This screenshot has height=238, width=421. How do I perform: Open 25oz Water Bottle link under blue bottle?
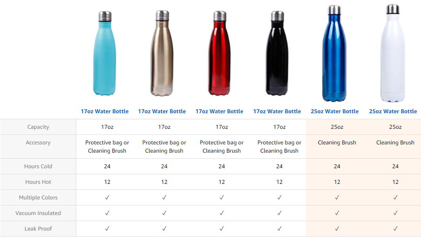[x=334, y=111]
